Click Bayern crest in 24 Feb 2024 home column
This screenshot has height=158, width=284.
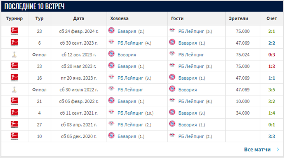(x=111, y=31)
